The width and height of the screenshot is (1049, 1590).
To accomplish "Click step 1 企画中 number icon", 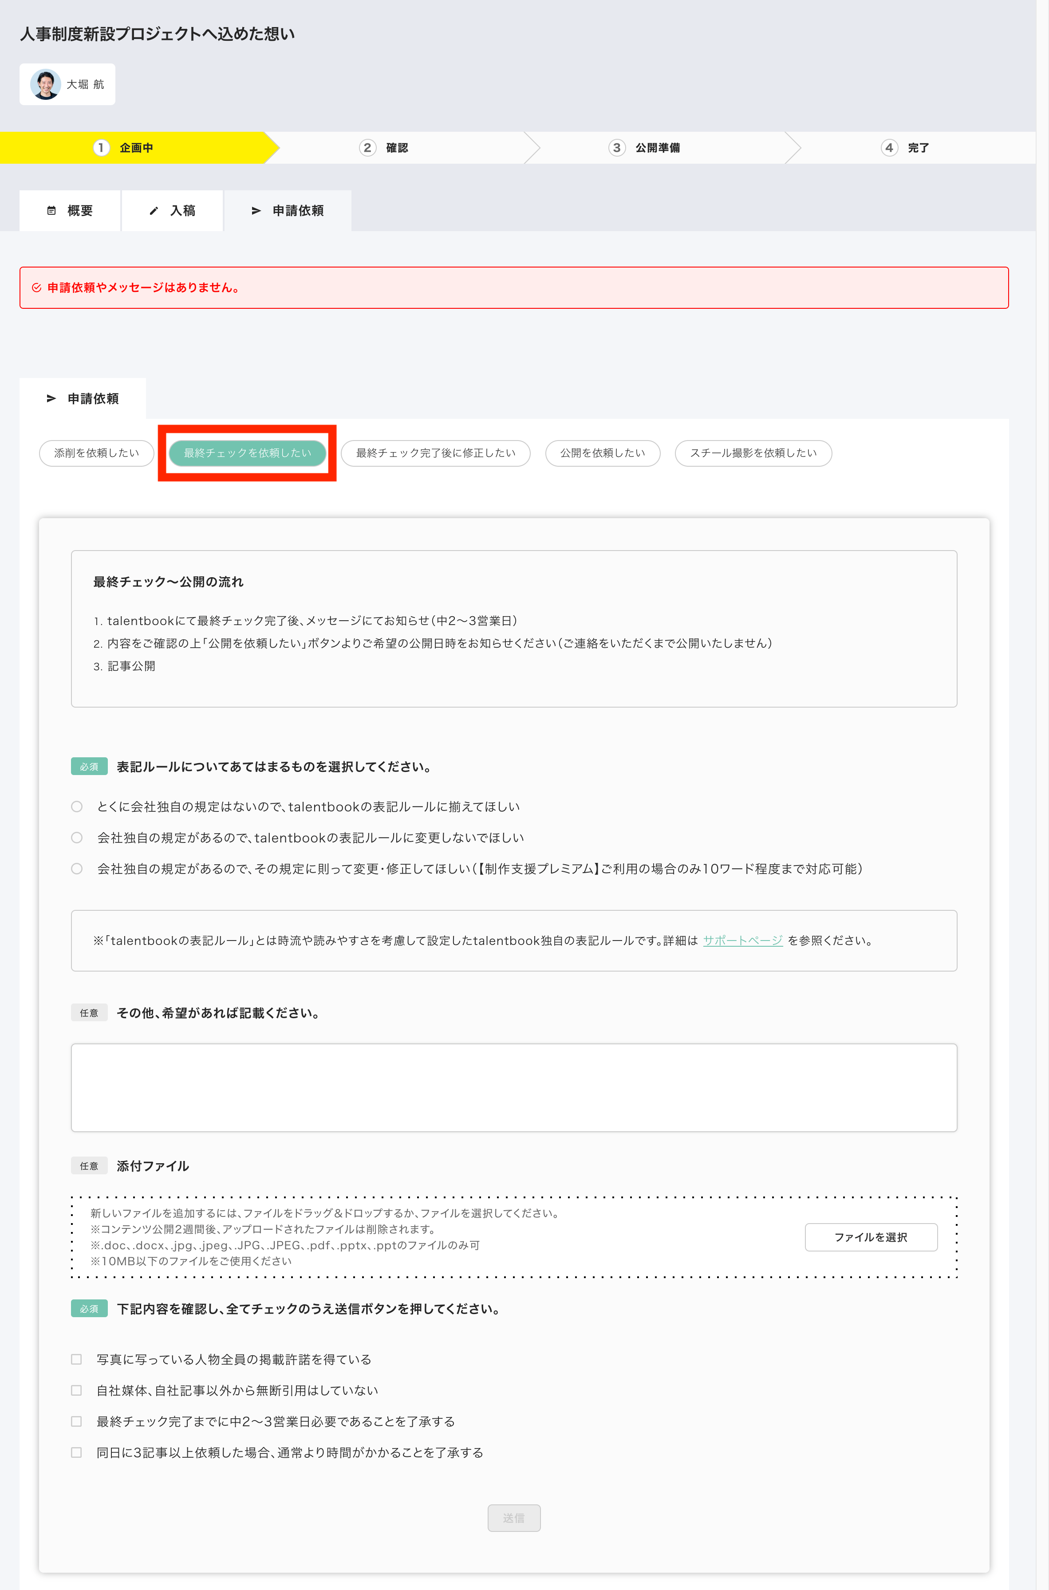I will click(101, 148).
